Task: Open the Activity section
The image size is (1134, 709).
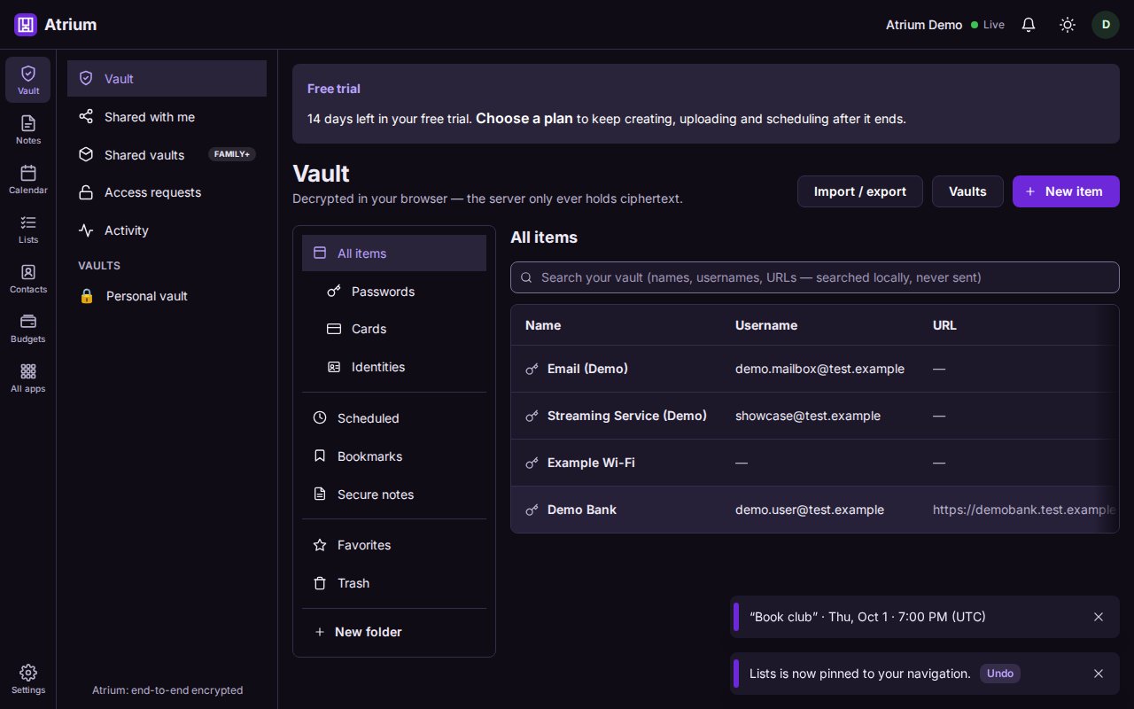Action: point(167,230)
